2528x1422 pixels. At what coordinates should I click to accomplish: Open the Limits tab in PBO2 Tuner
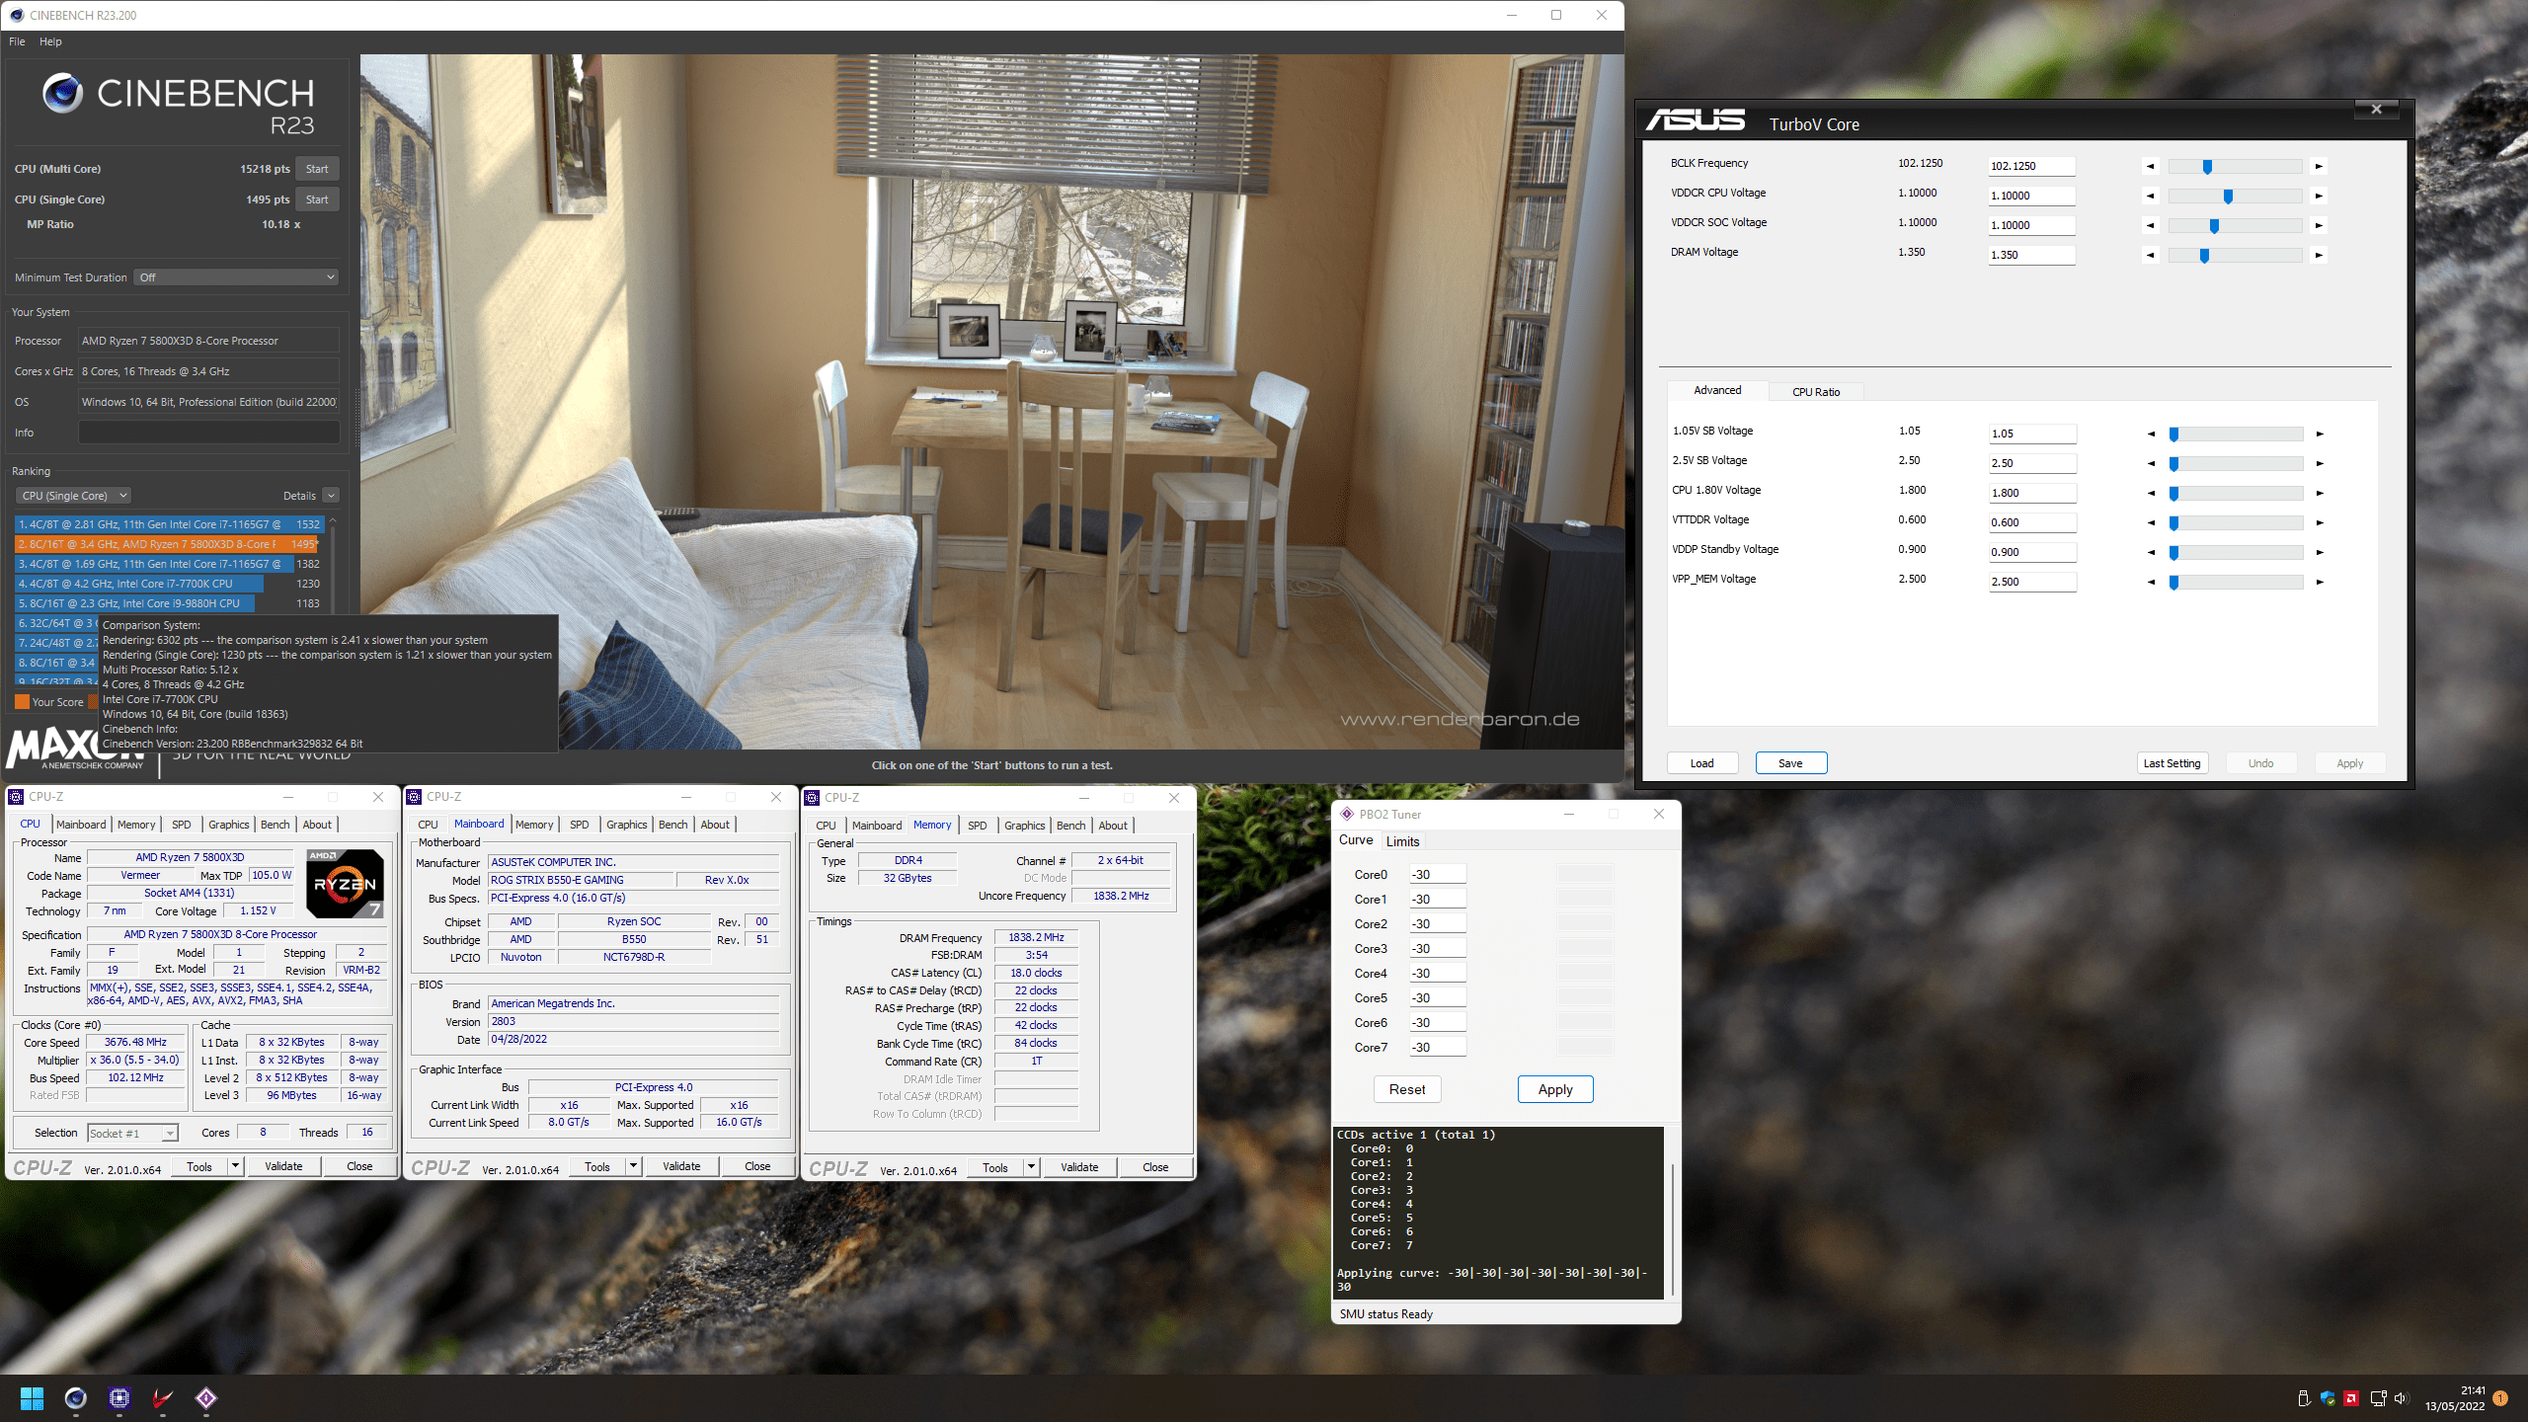pos(1401,841)
